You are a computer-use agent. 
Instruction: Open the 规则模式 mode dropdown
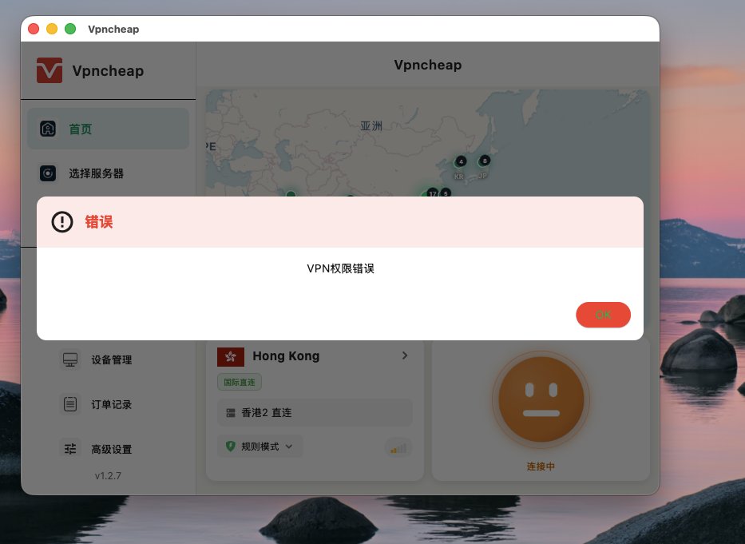tap(260, 447)
